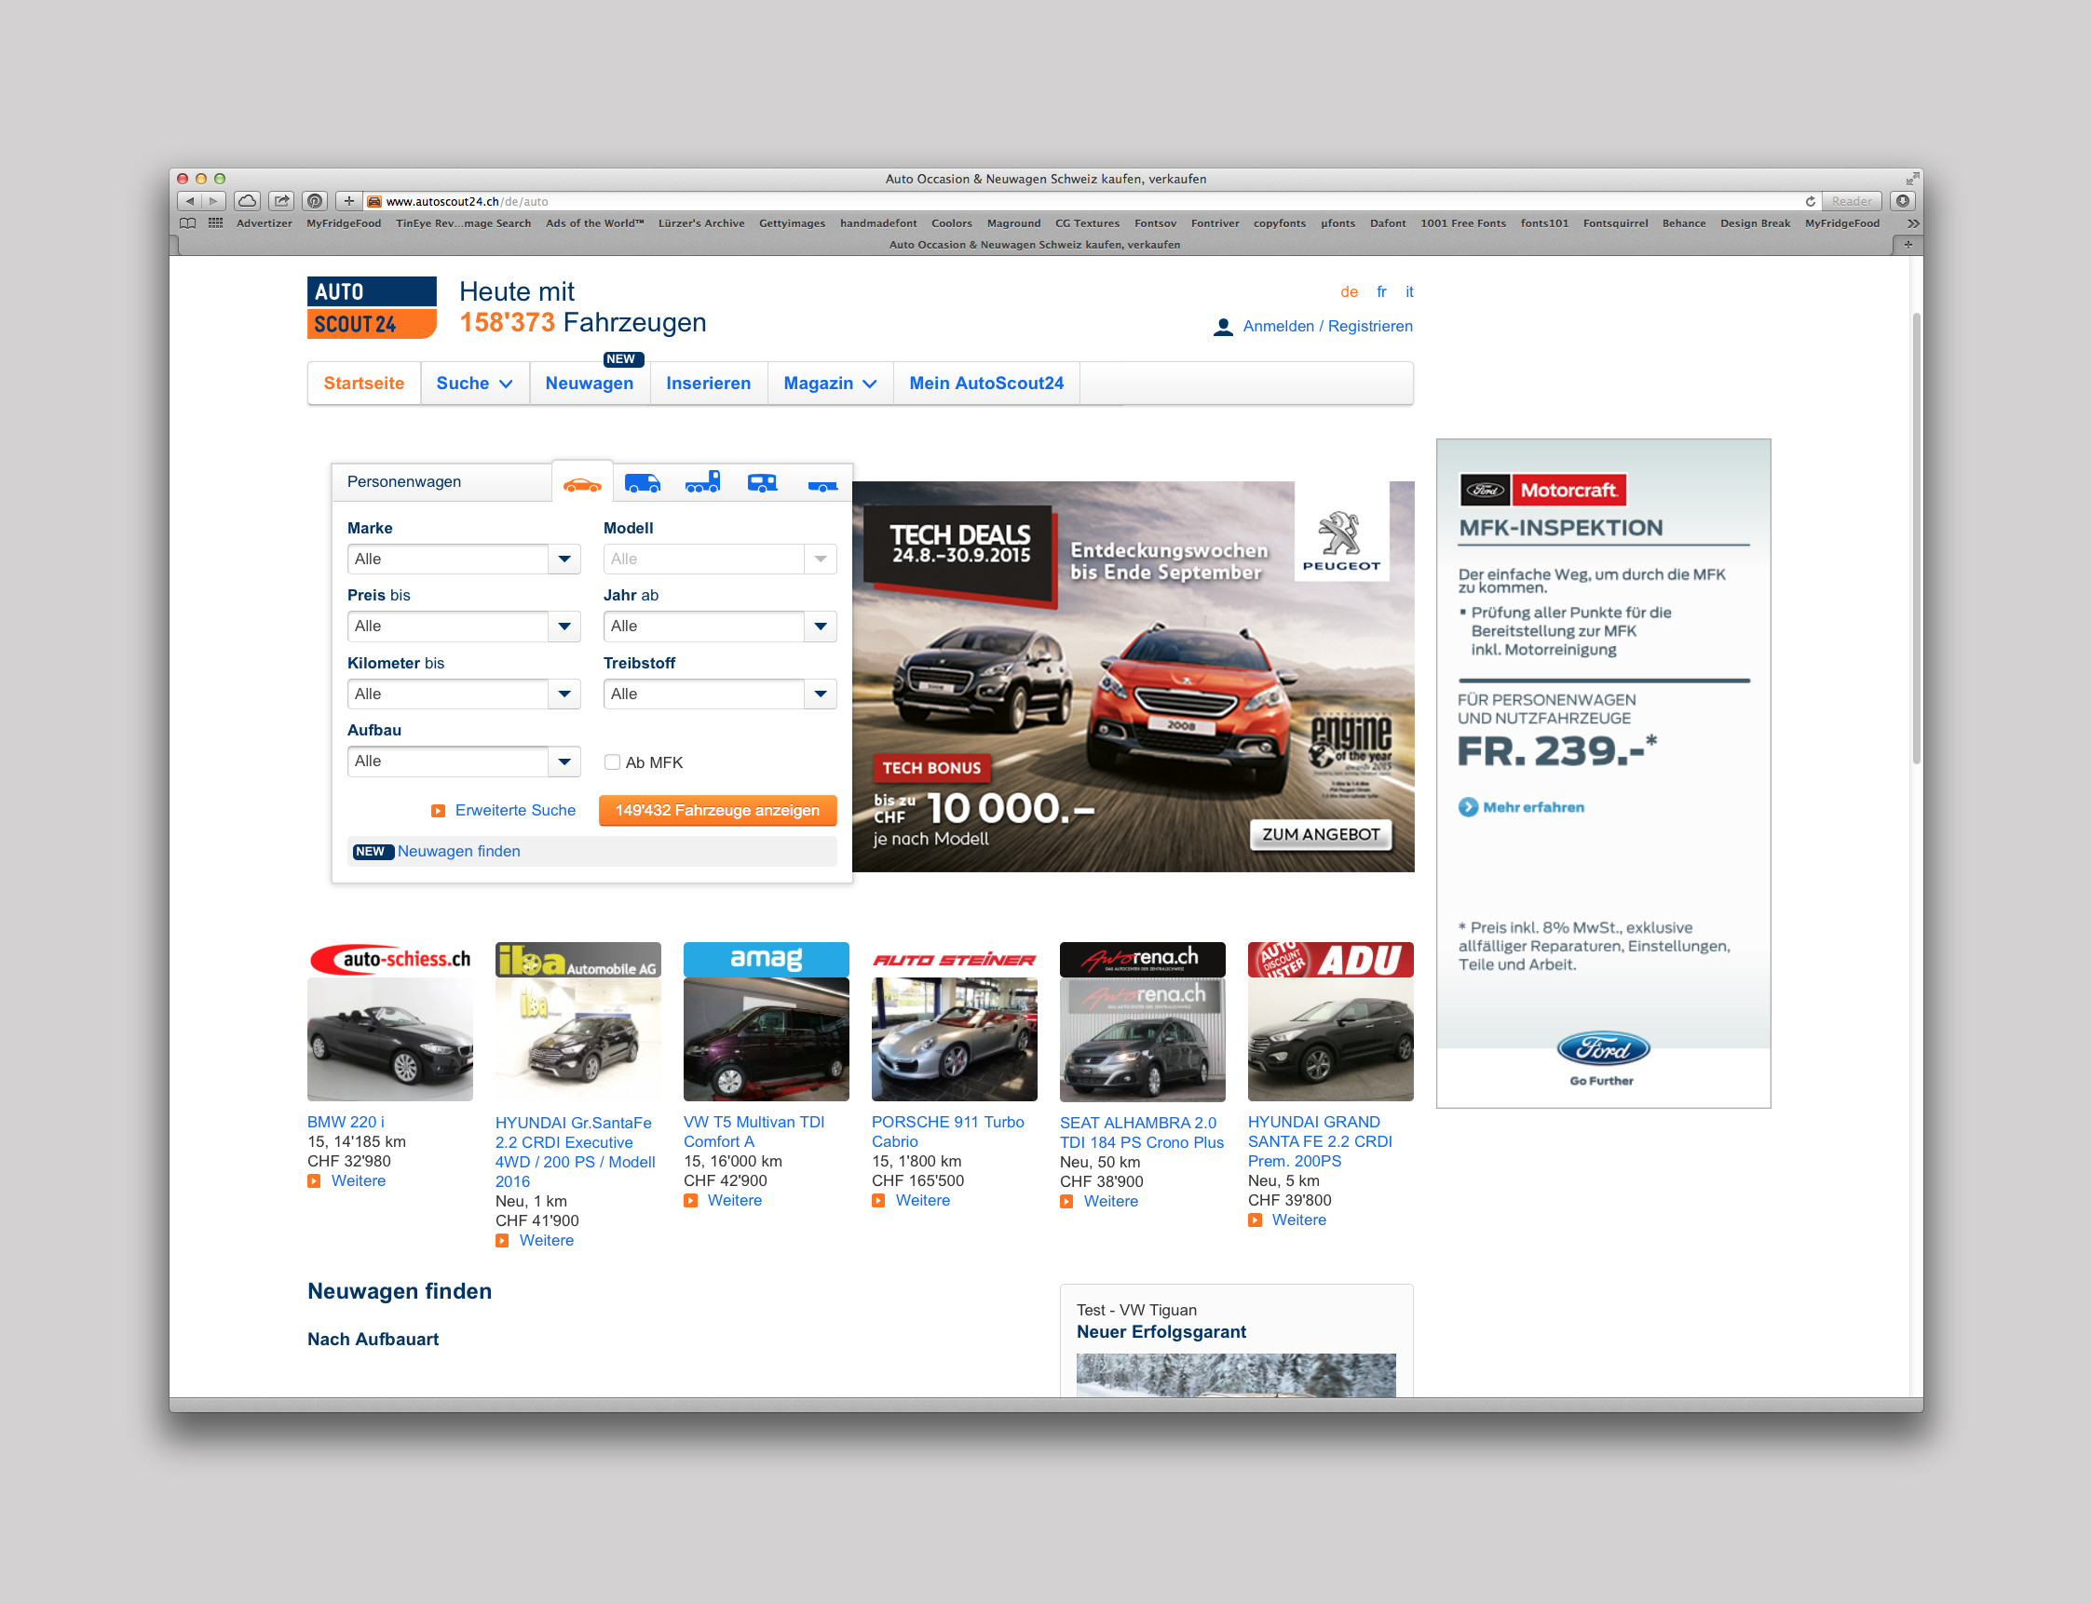
Task: Toggle the Ab MFK checkbox
Action: 612,762
